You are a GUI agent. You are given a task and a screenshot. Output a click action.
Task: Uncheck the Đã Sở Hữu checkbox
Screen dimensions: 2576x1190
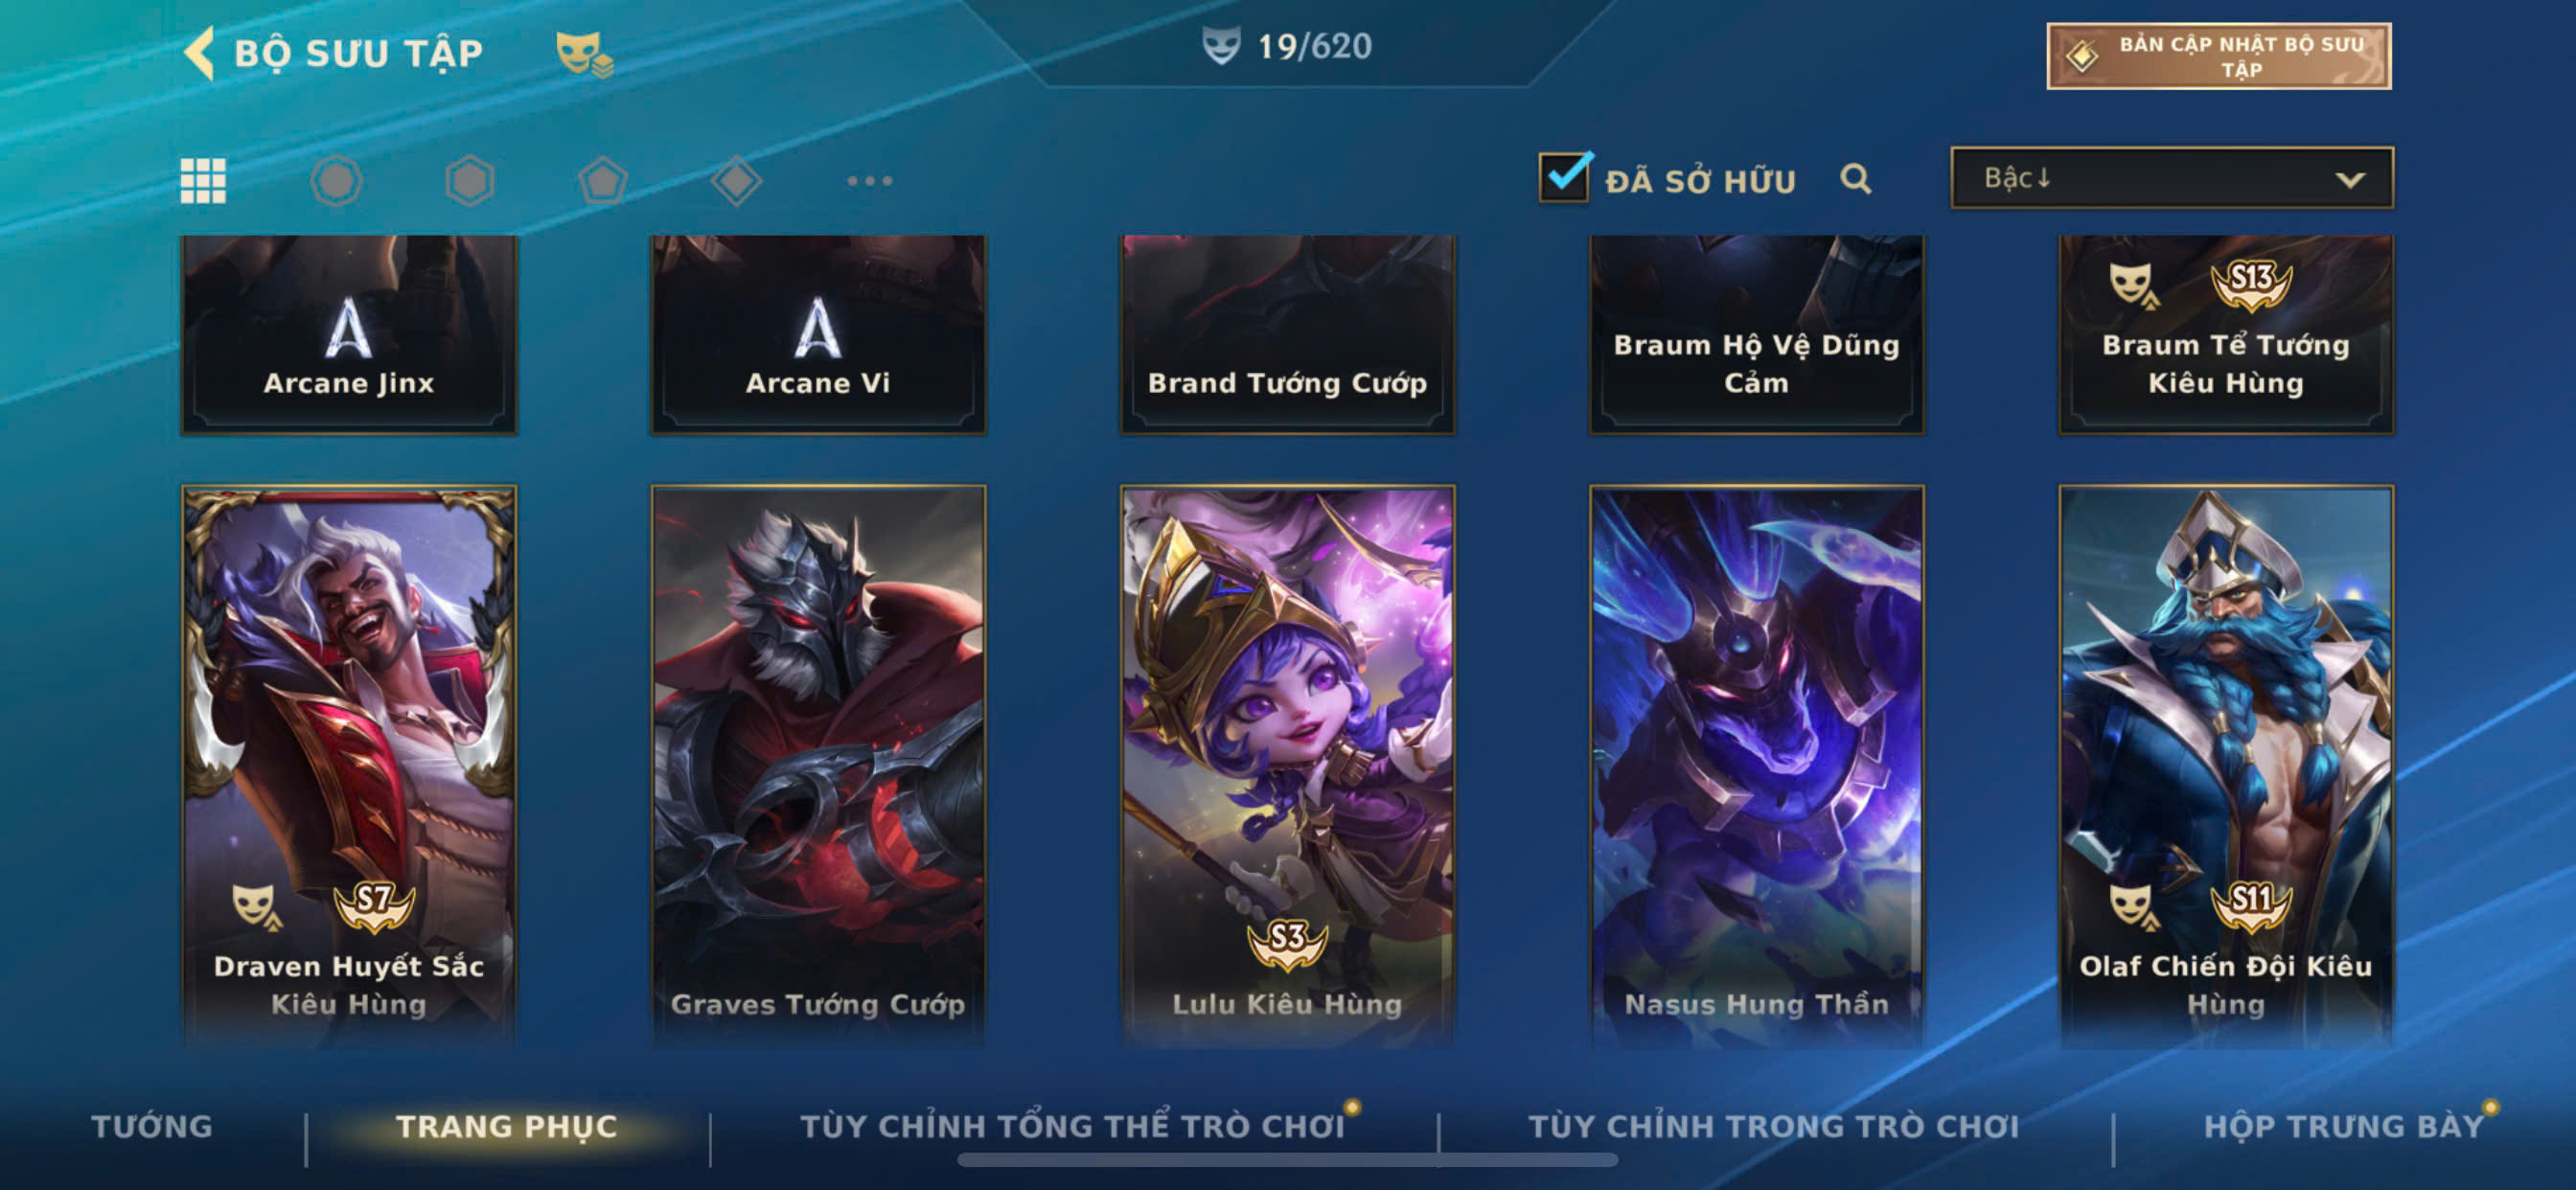pos(1564,177)
